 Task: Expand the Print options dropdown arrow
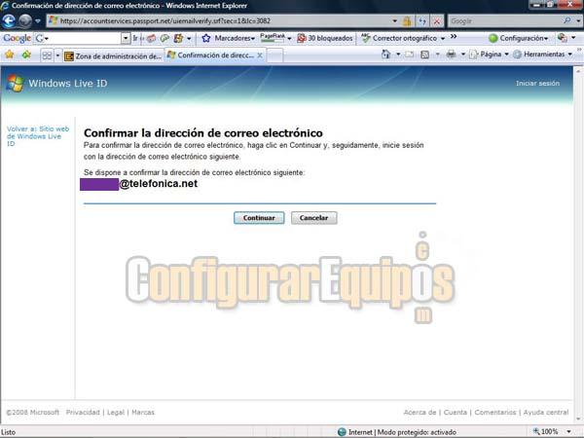pos(463,55)
